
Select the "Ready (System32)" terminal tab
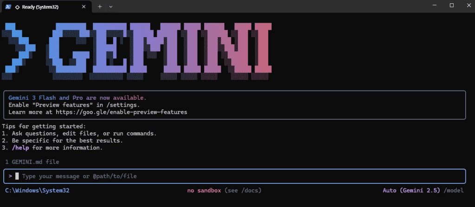47,6
